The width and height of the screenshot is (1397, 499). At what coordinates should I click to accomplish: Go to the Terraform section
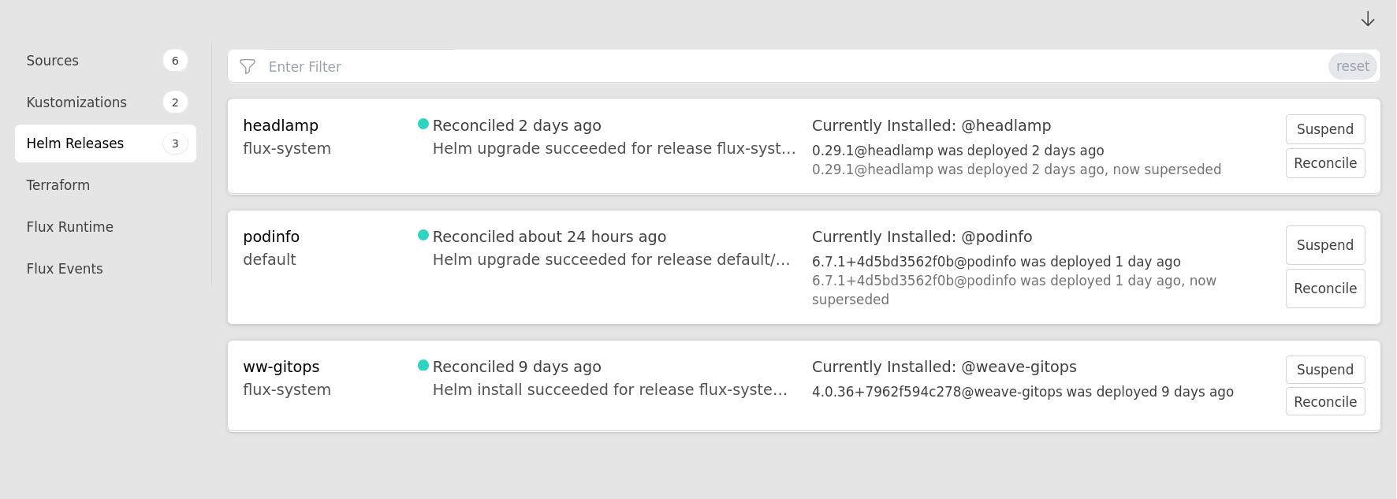[58, 185]
